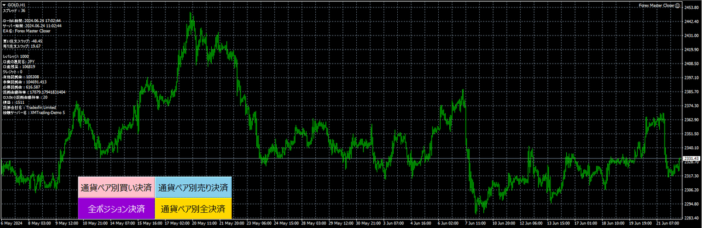This screenshot has height=228, width=702.
Task: Click the 2294.80 price scale label
Action: (x=692, y=204)
